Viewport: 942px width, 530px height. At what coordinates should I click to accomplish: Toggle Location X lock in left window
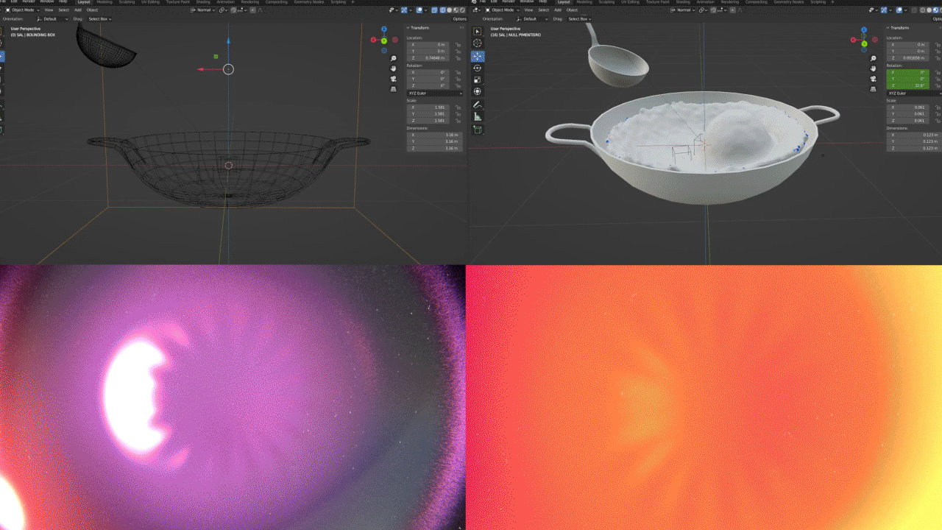tap(458, 45)
